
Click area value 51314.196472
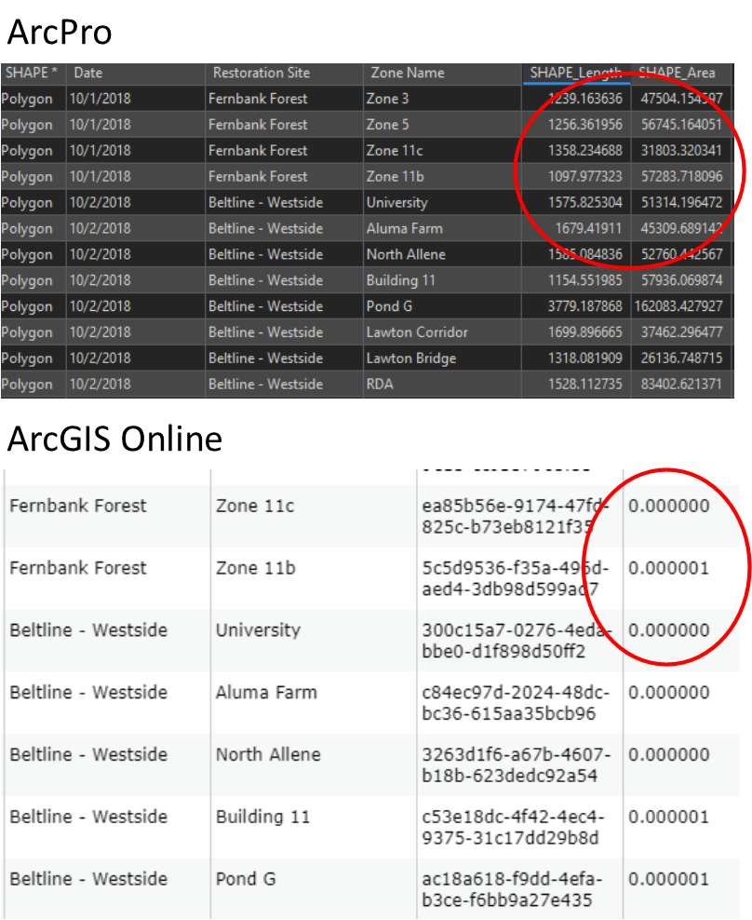pyautogui.click(x=681, y=202)
